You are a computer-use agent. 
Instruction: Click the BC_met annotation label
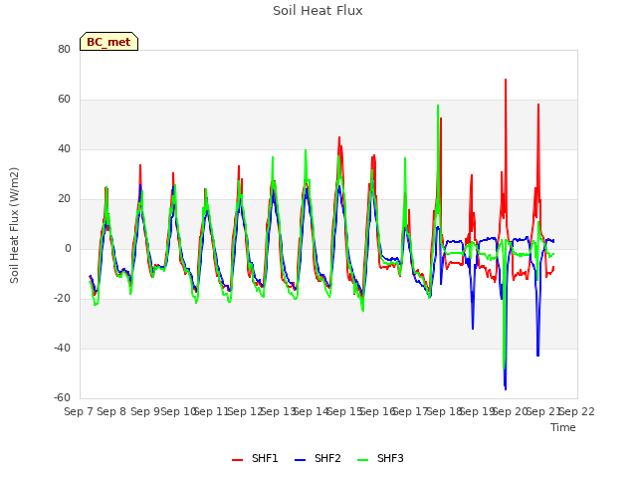coord(108,42)
